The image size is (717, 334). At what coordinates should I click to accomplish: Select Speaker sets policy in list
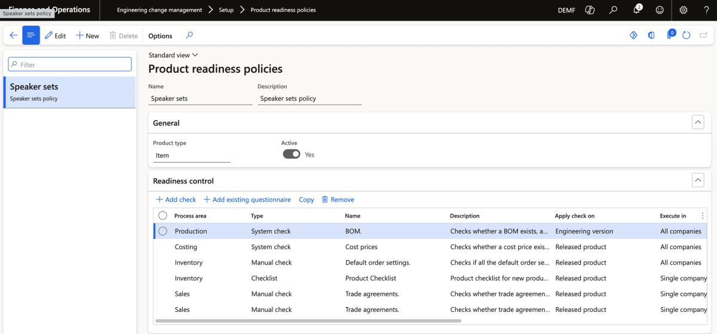click(x=70, y=92)
